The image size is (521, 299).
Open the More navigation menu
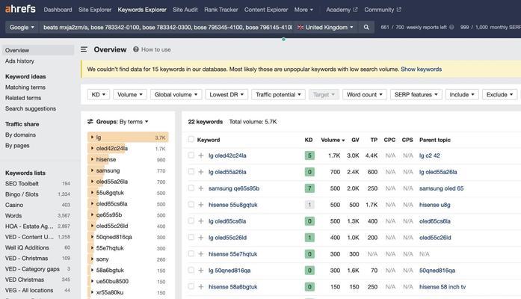point(303,10)
